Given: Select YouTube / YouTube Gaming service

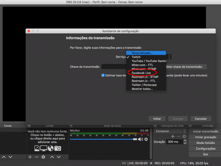Looking at the screenshot, I should coord(146,61).
